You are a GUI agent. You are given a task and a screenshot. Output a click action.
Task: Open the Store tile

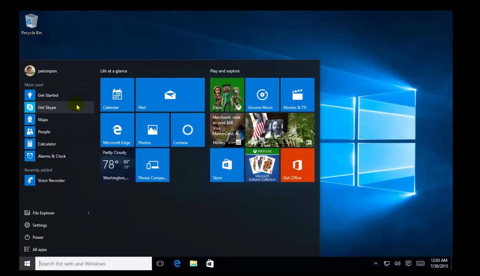[x=227, y=165]
